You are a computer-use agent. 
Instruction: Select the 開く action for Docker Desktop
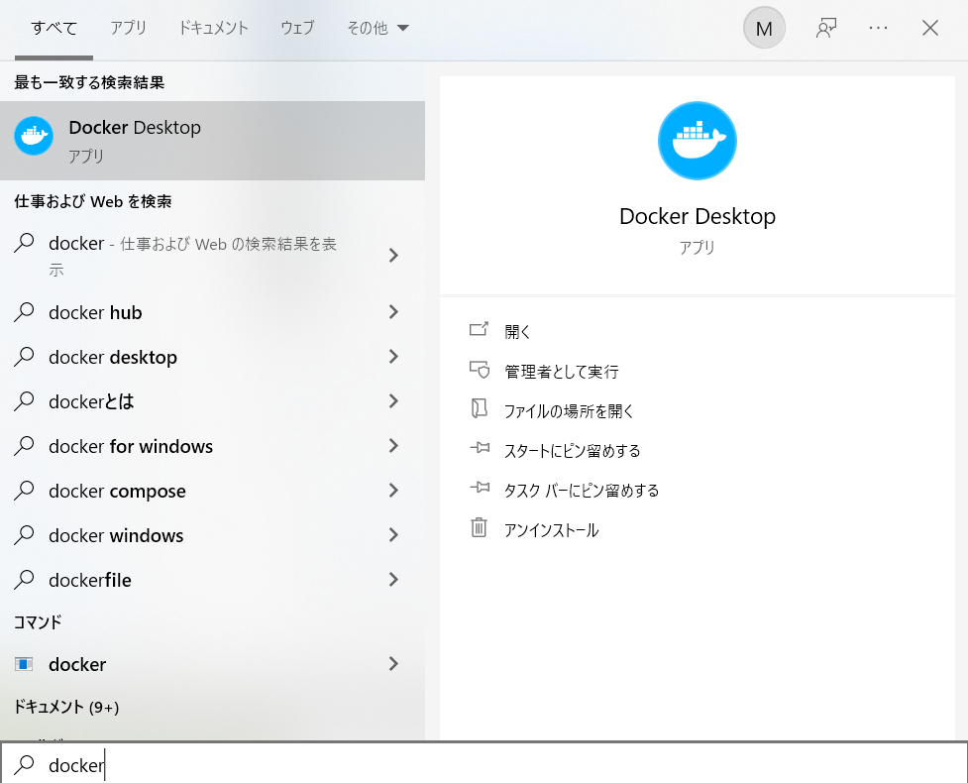pos(517,332)
